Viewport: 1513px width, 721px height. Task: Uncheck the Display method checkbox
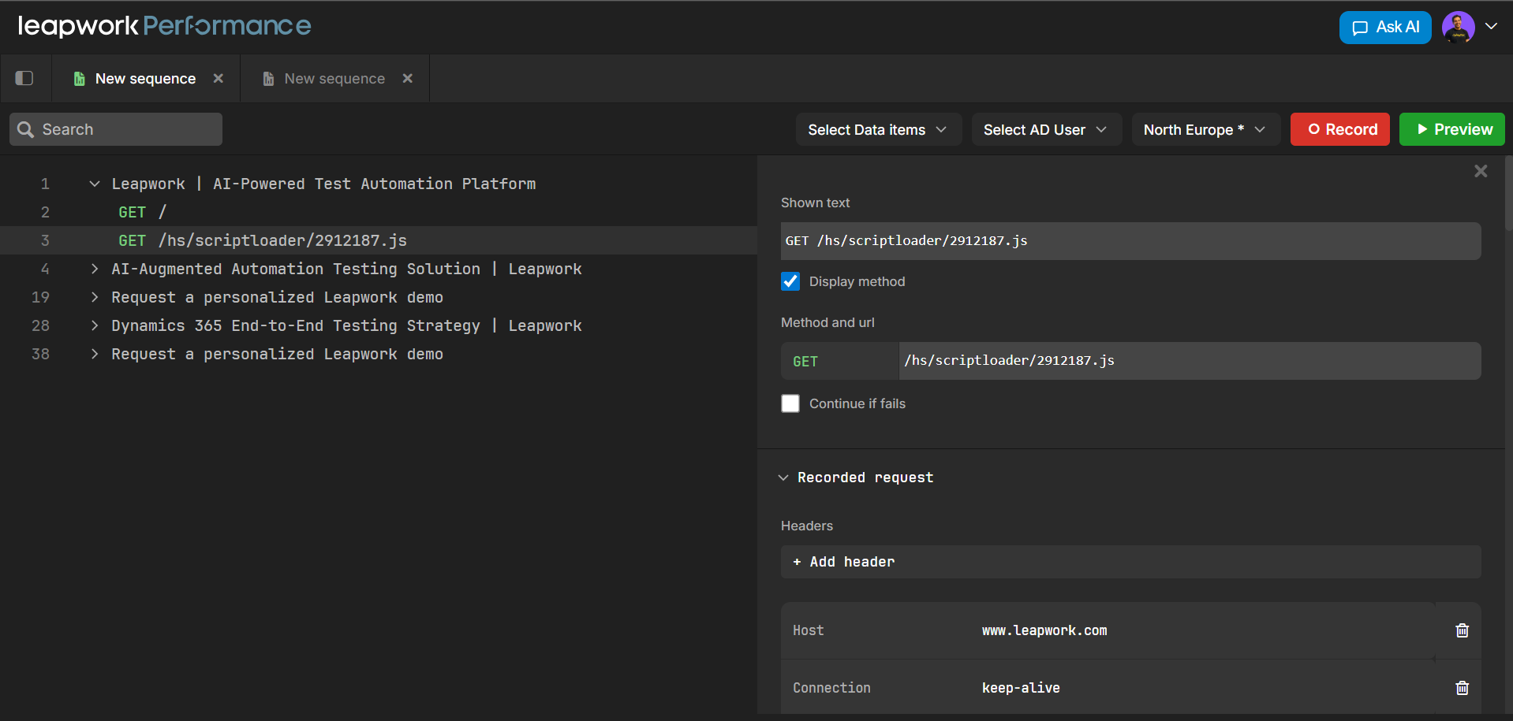tap(790, 281)
